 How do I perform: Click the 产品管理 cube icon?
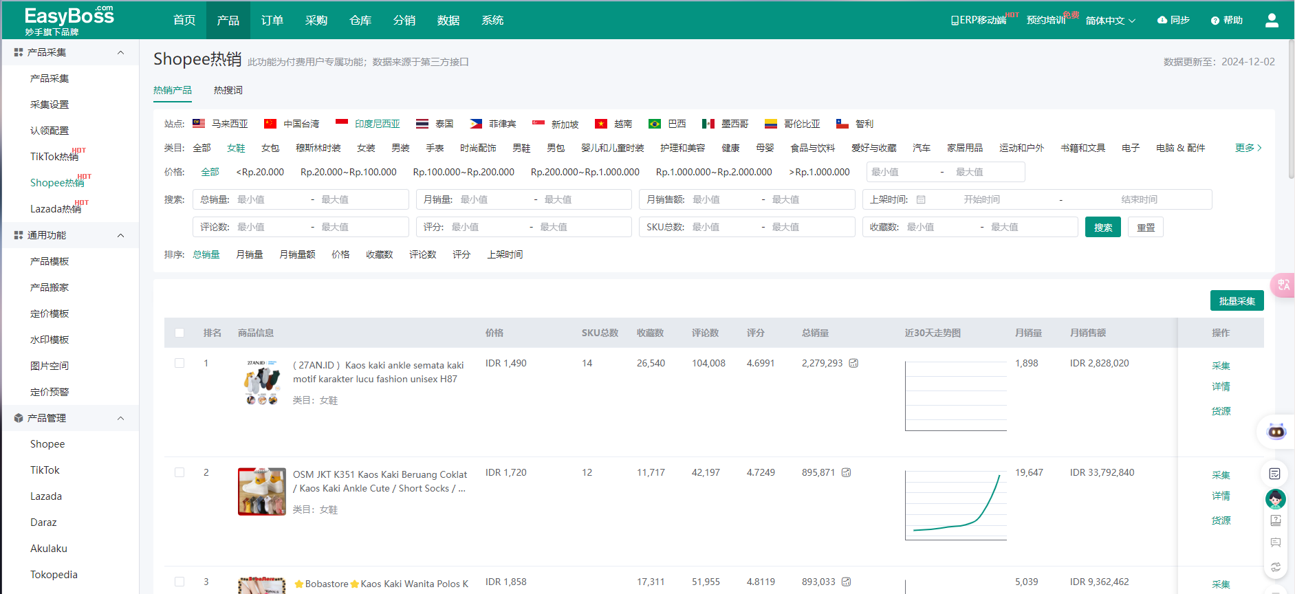click(19, 418)
